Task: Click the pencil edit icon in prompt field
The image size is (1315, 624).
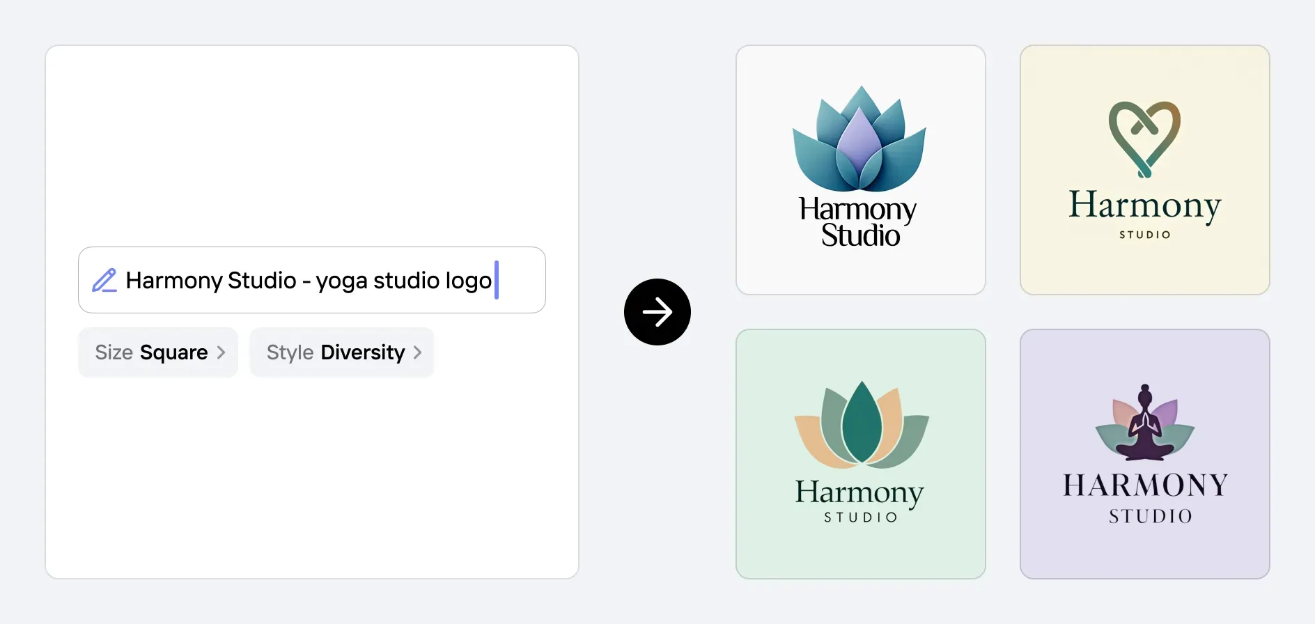Action: pyautogui.click(x=104, y=280)
